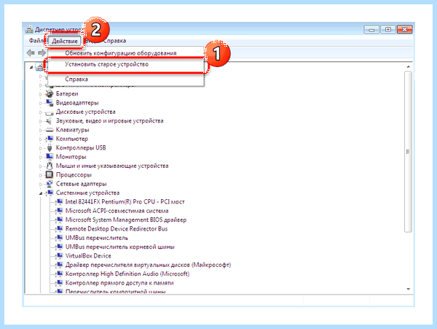Select Мыши и иные указывающие устройства
This screenshot has height=329, width=437.
click(x=112, y=166)
